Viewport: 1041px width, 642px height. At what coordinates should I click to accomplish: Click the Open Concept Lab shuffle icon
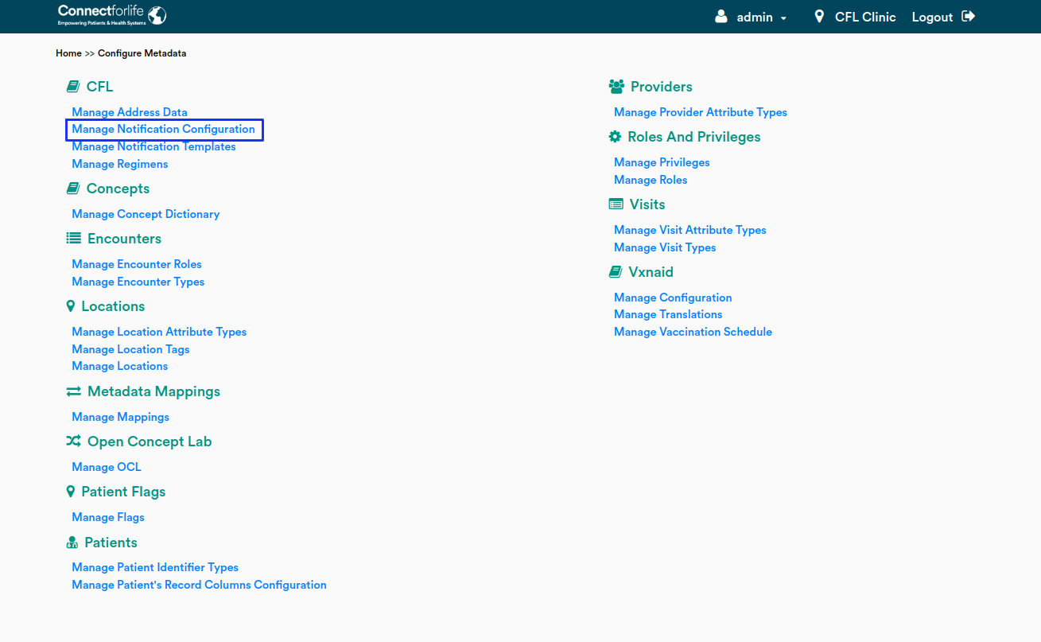pyautogui.click(x=73, y=442)
